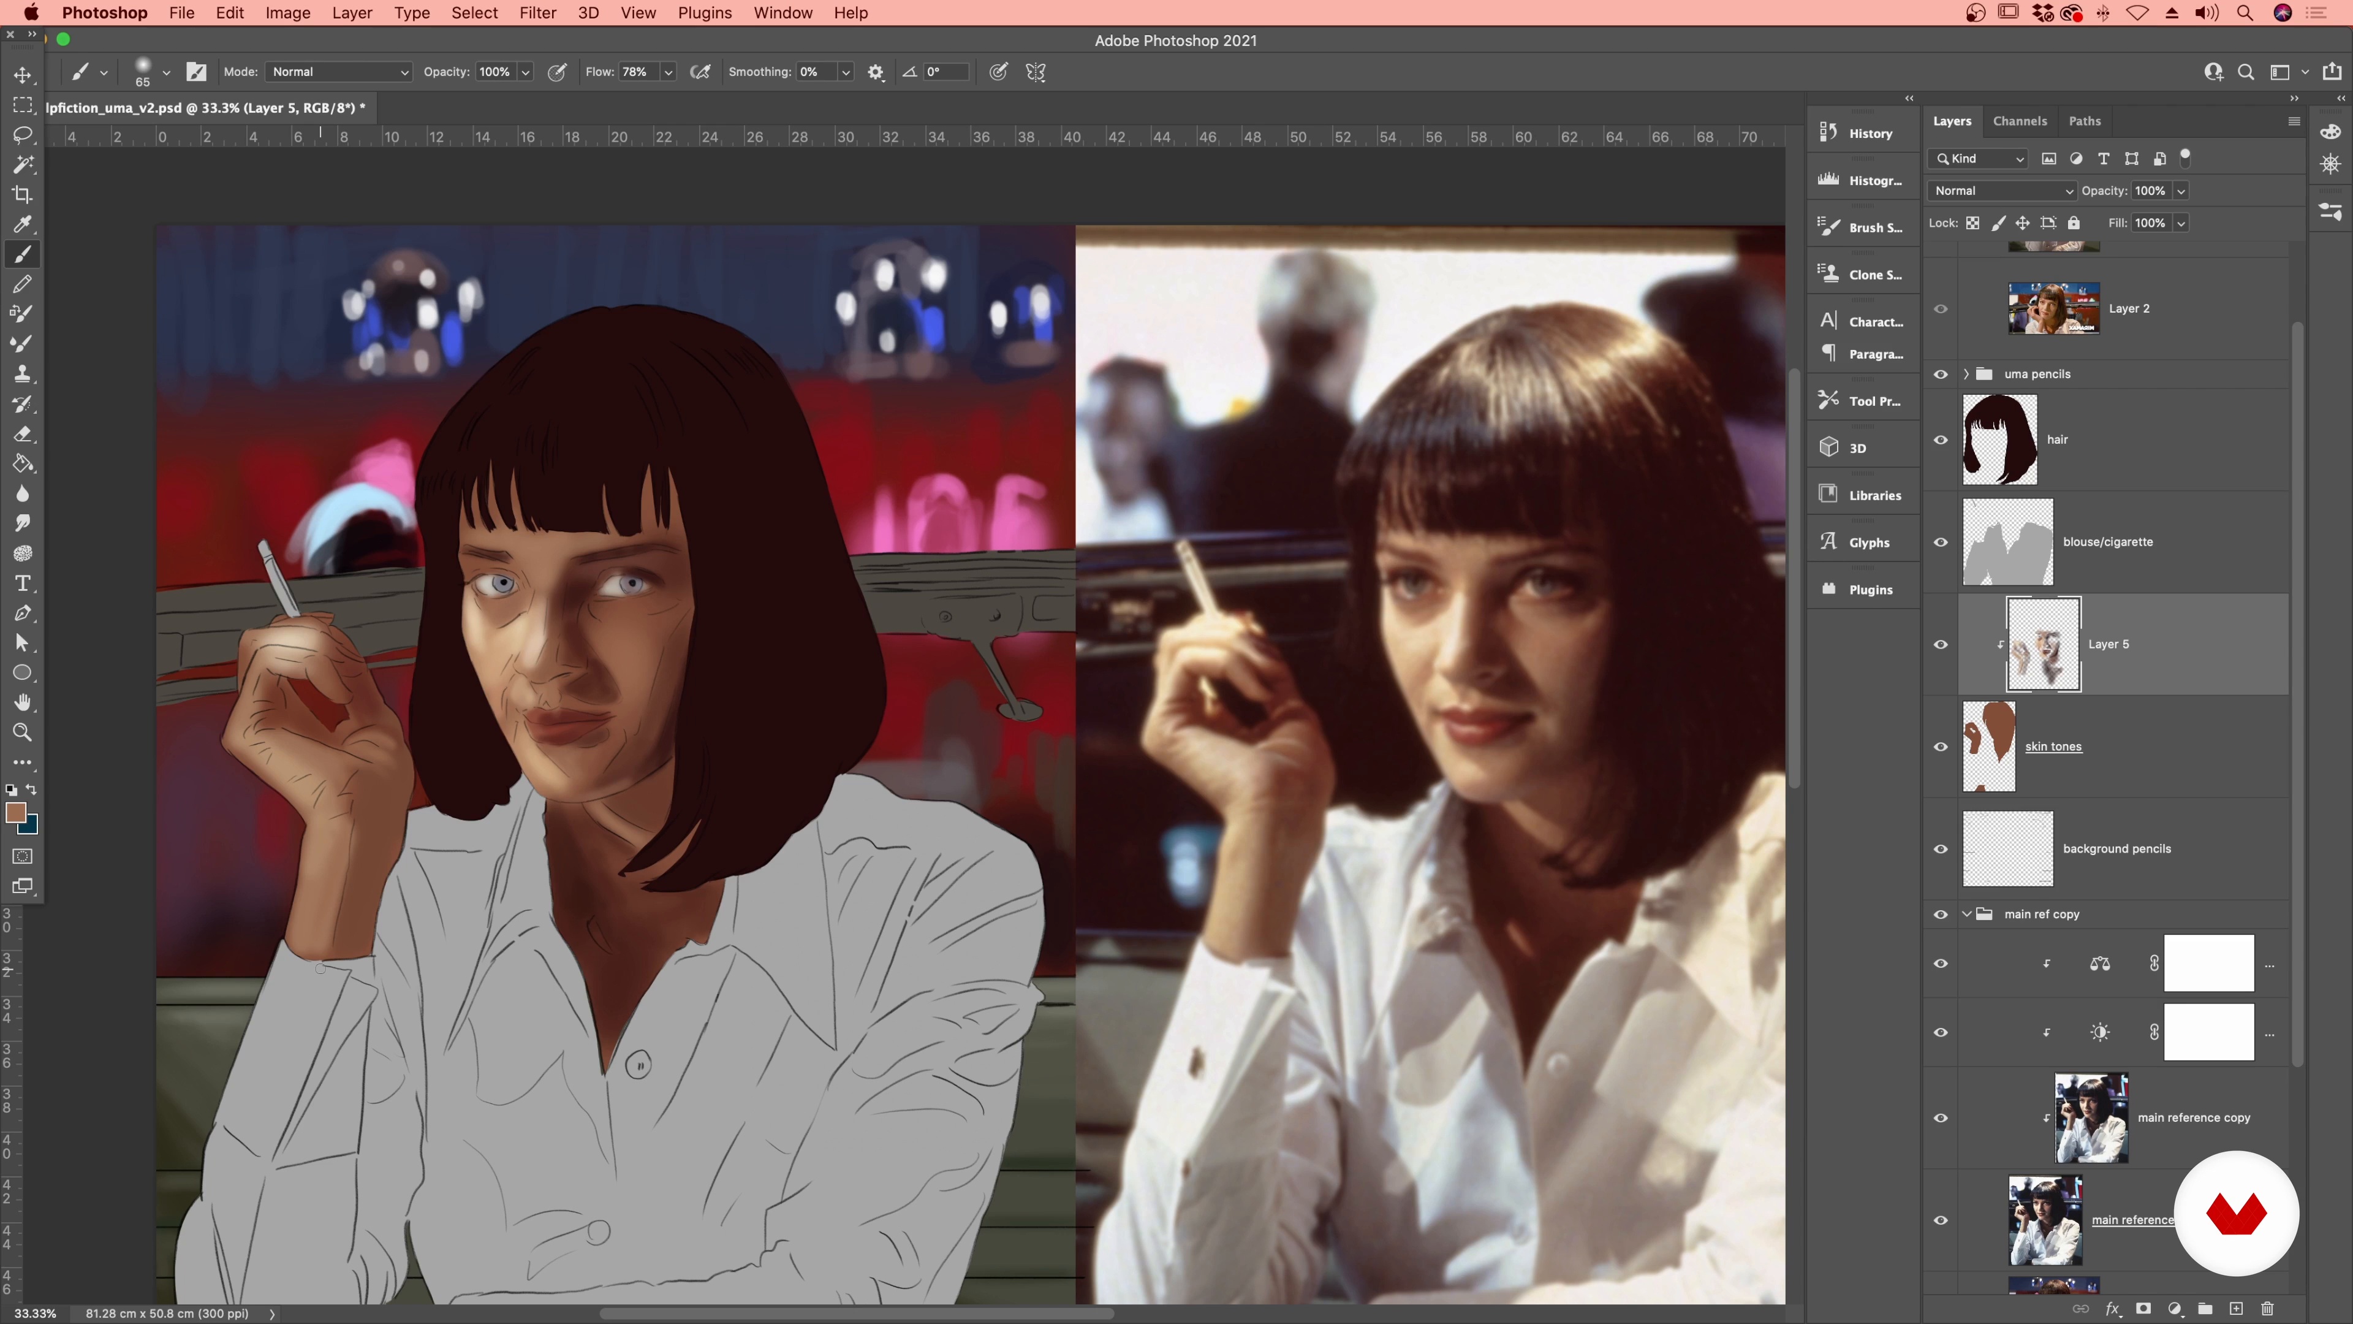This screenshot has width=2353, height=1324.
Task: Select the Pencil tool
Action: point(23,284)
